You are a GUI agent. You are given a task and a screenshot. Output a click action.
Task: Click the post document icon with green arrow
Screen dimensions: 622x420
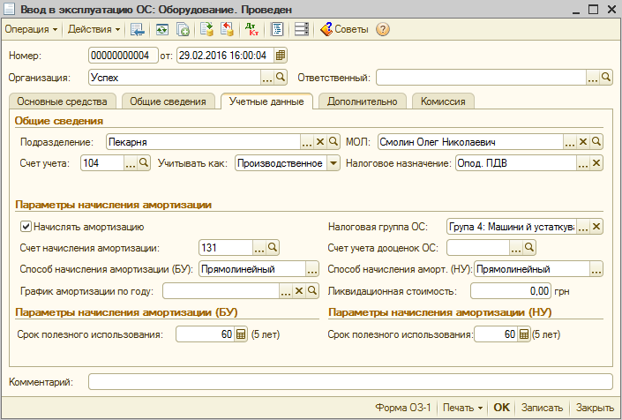coord(206,29)
